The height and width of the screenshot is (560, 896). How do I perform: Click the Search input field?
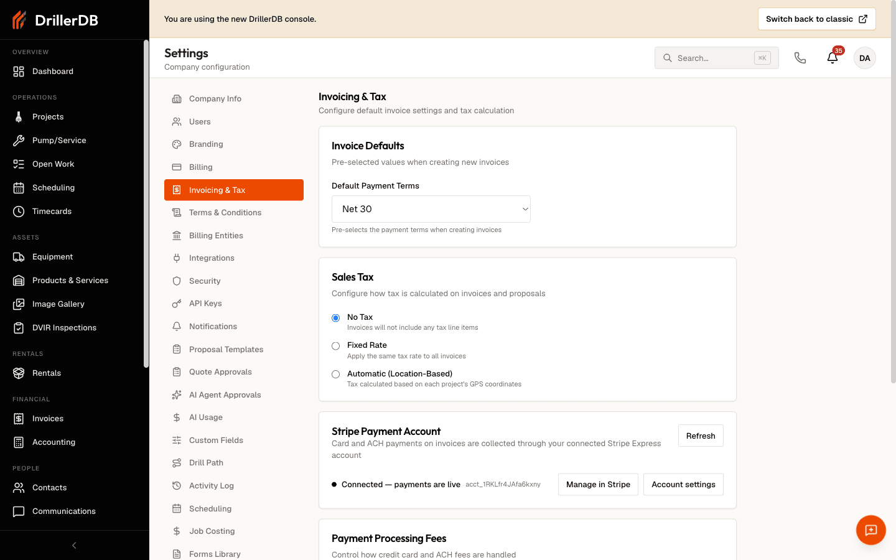pyautogui.click(x=717, y=58)
